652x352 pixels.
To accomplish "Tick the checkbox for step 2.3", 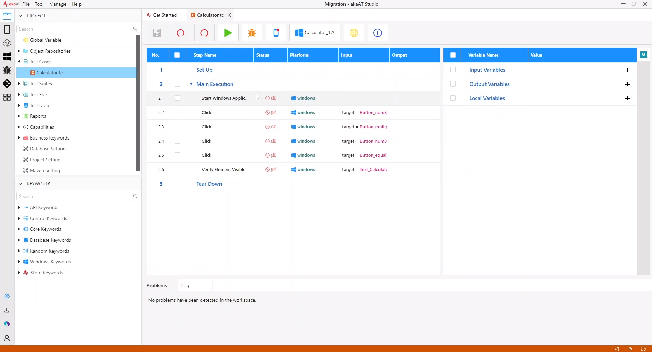I will tap(177, 127).
